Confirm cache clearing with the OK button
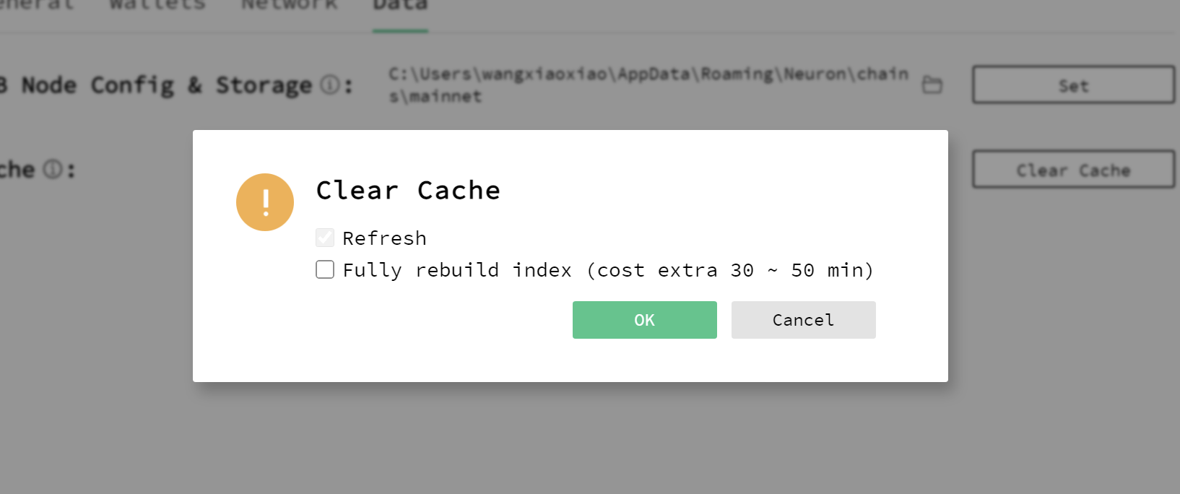This screenshot has height=494, width=1180. point(644,320)
